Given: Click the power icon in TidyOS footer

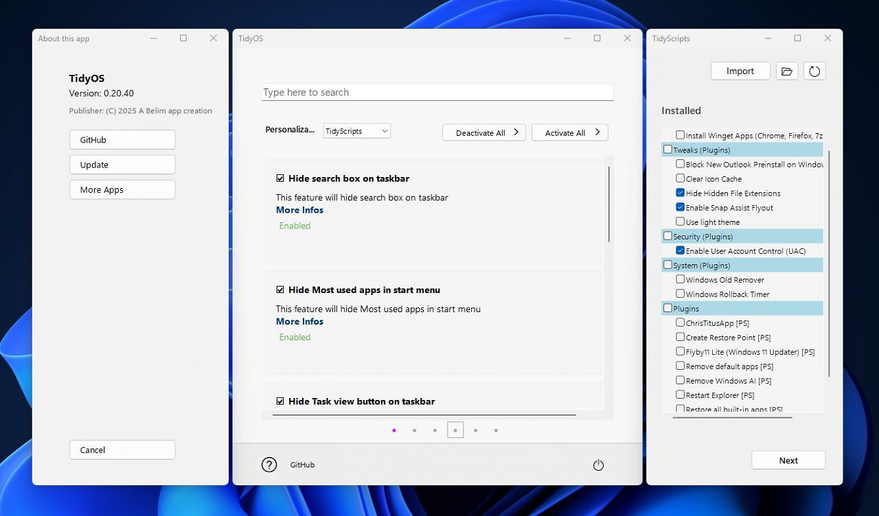Looking at the screenshot, I should click(598, 465).
